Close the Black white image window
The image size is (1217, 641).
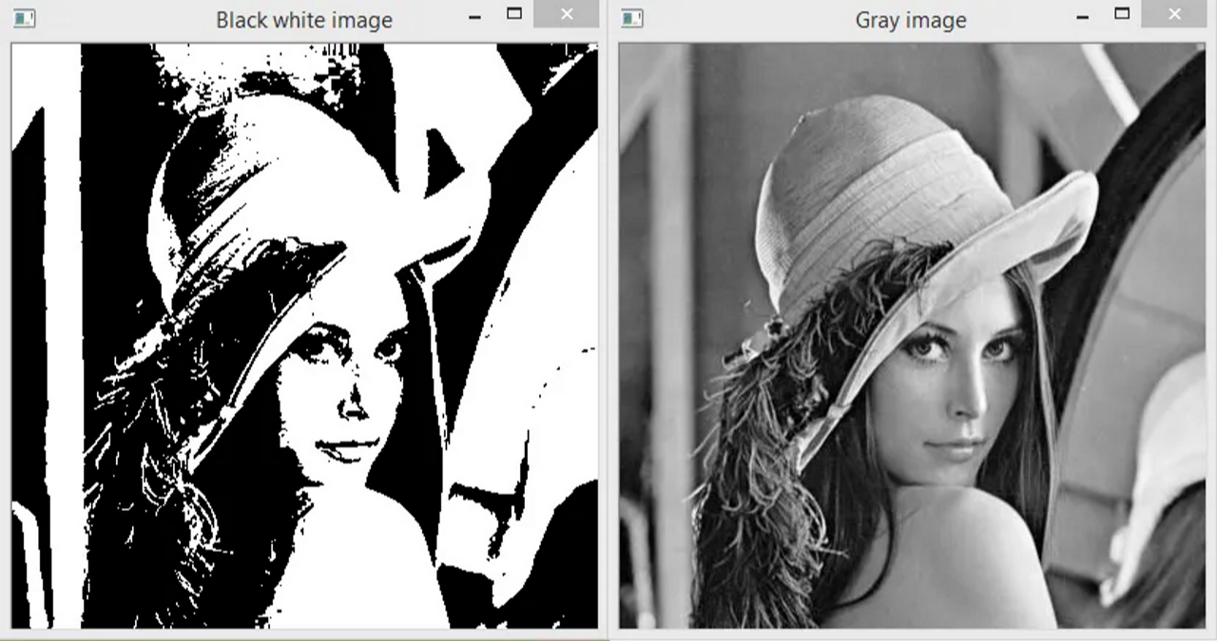click(x=567, y=14)
